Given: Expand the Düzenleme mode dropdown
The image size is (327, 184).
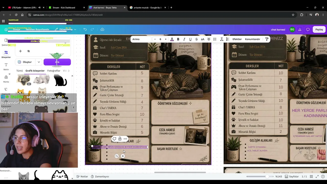Looking at the screenshot, I should click(66, 29).
